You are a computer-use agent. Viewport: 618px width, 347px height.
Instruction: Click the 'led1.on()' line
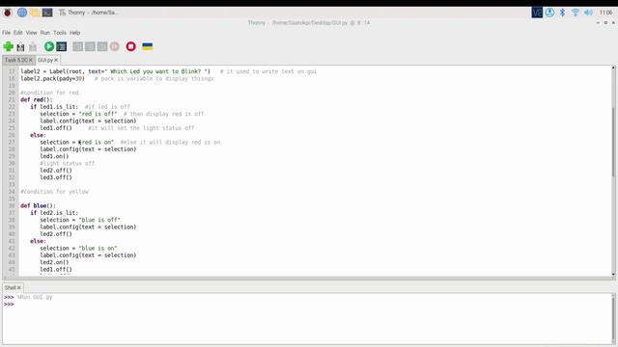pyautogui.click(x=54, y=156)
